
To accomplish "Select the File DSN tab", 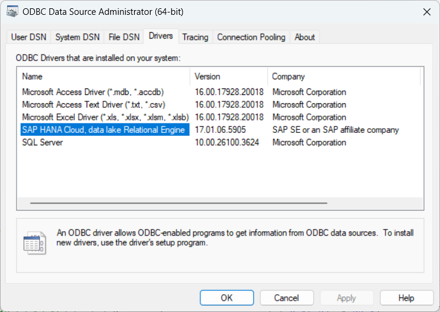I will click(x=124, y=37).
